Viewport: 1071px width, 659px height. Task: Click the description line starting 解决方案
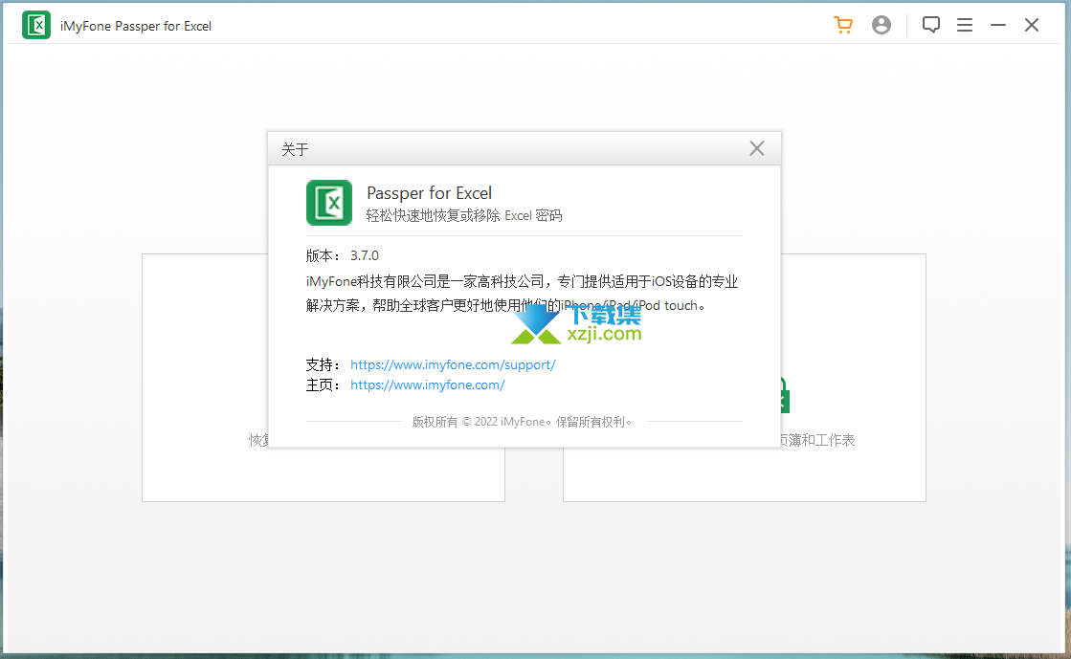tap(505, 305)
